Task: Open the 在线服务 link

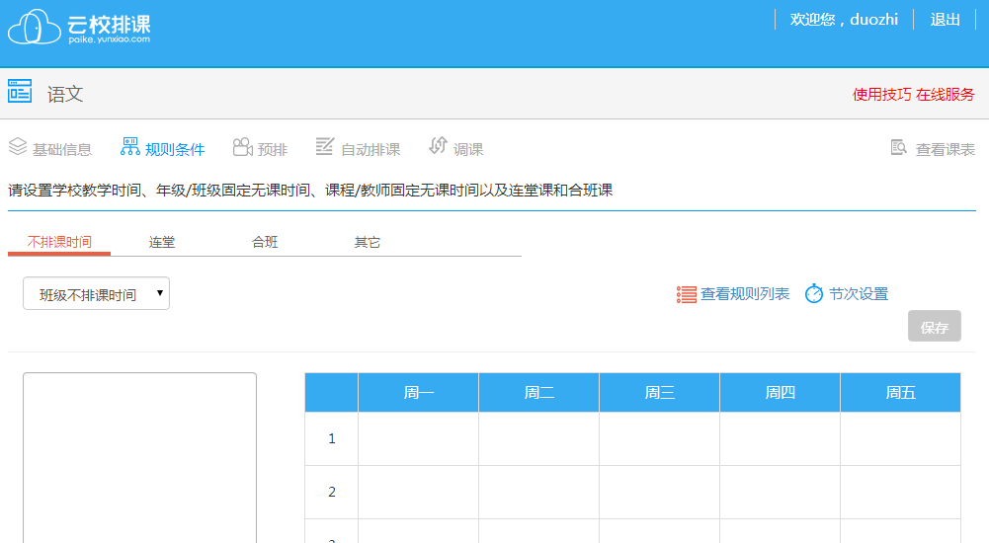Action: point(946,95)
